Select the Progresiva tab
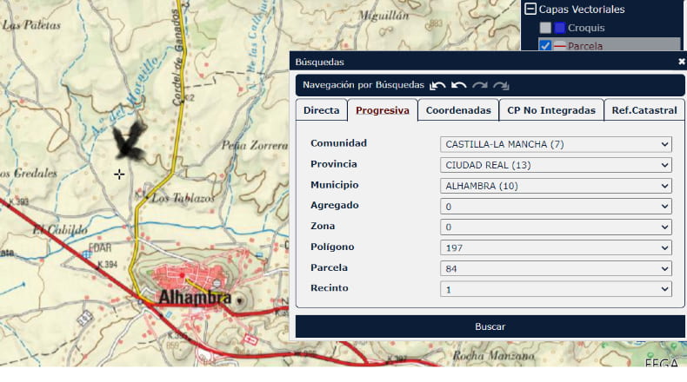 tap(382, 110)
